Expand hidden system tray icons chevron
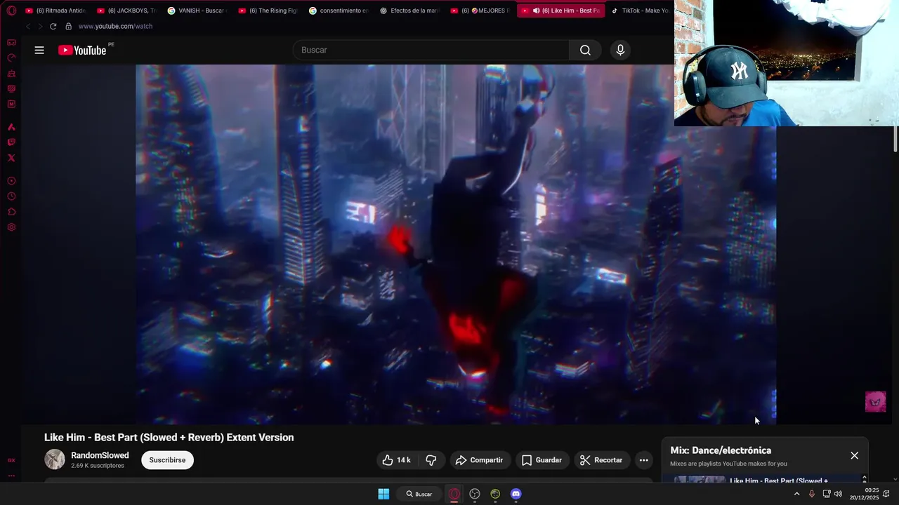This screenshot has width=899, height=505. (796, 494)
